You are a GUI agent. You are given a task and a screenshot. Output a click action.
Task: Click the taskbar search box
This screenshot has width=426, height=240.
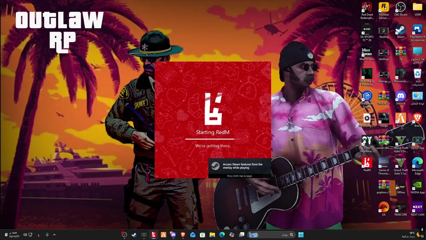[x=271, y=235]
